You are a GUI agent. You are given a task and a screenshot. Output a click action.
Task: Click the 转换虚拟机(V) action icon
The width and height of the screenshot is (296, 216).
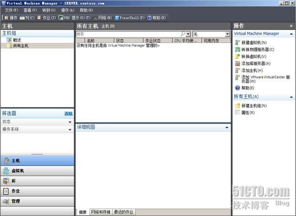click(x=237, y=57)
